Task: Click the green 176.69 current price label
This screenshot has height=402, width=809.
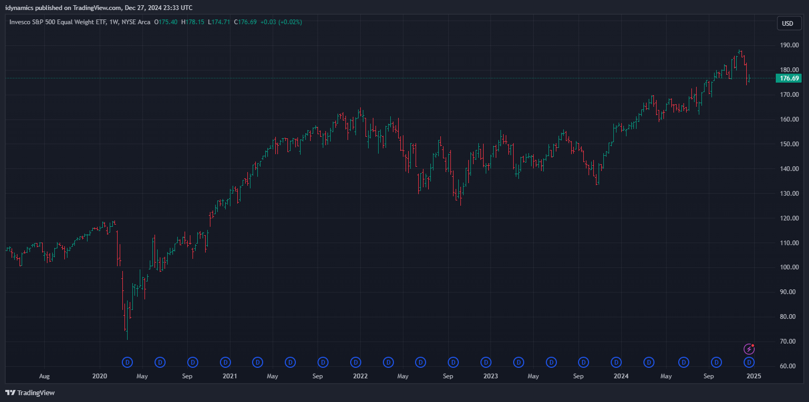Action: pos(789,78)
